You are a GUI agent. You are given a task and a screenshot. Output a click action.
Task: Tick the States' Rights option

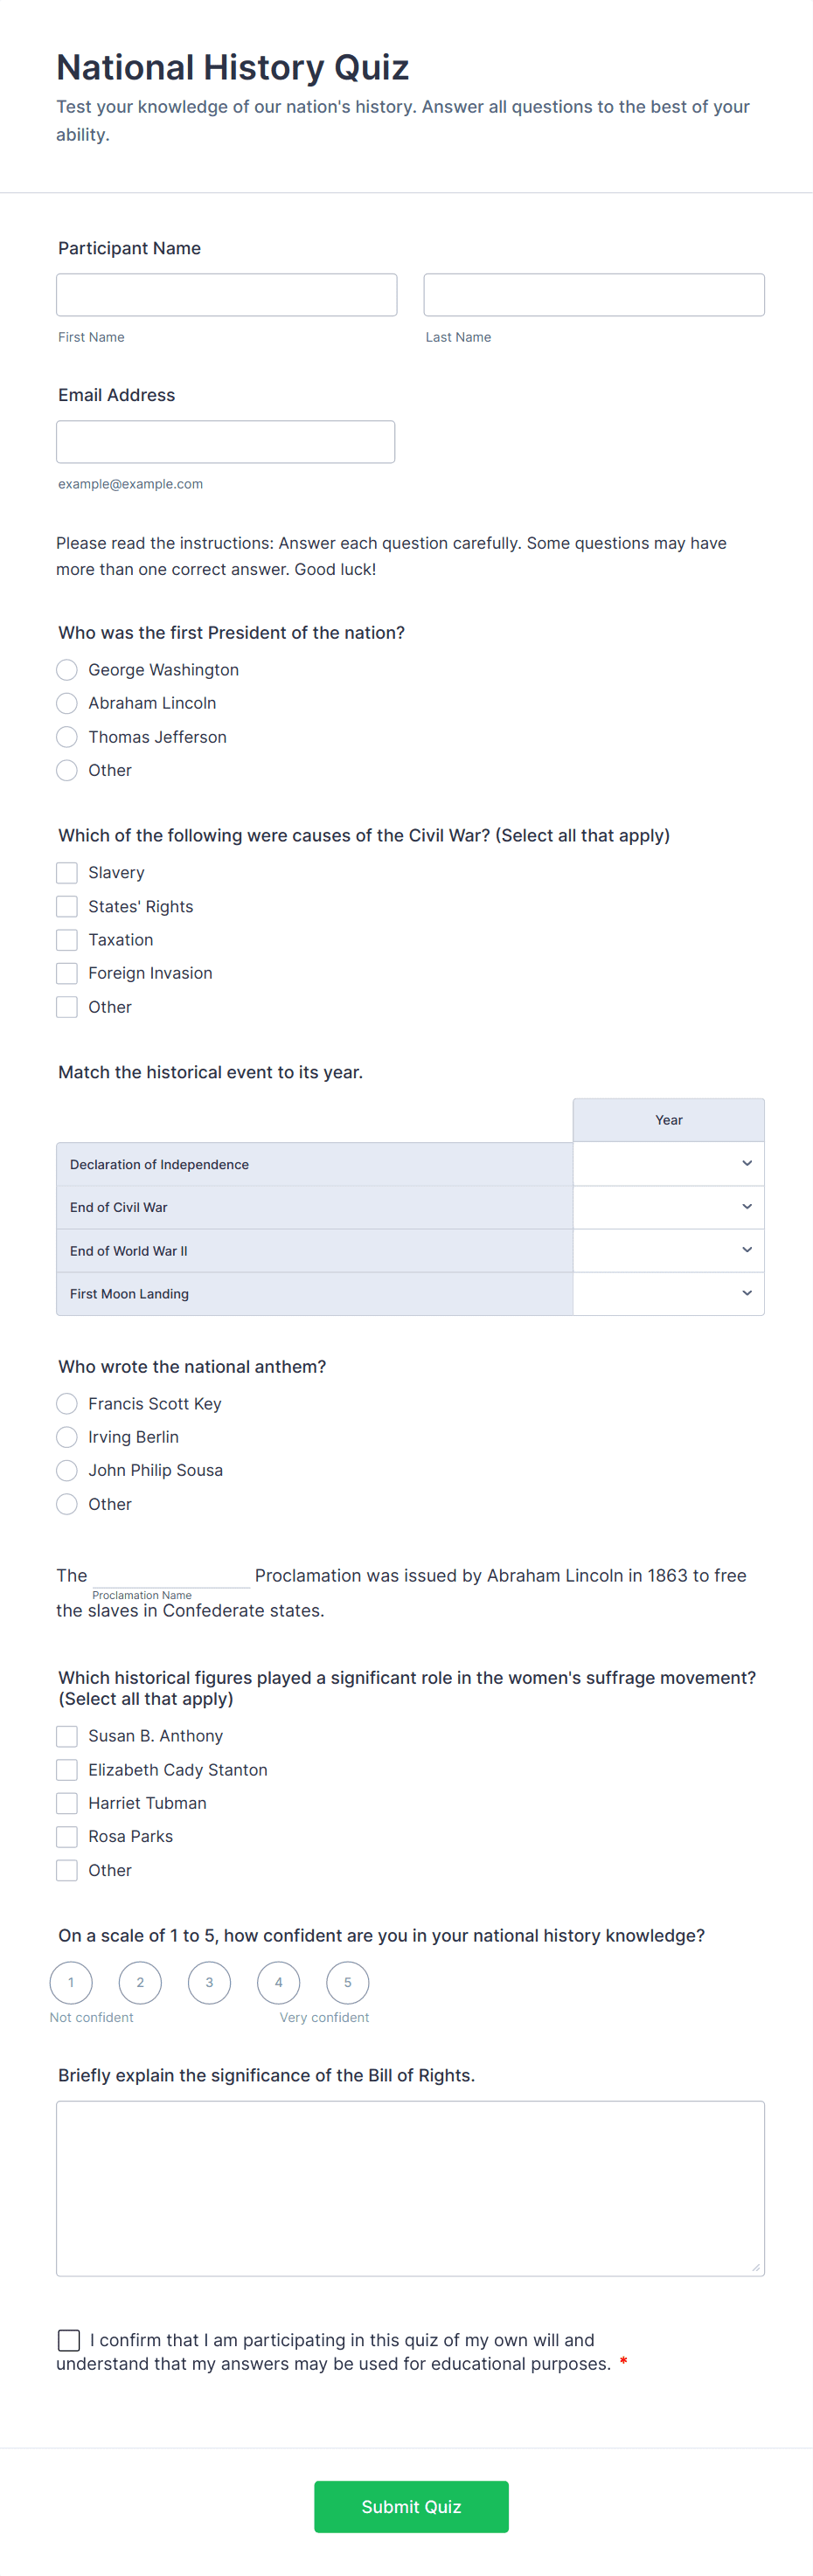67,907
